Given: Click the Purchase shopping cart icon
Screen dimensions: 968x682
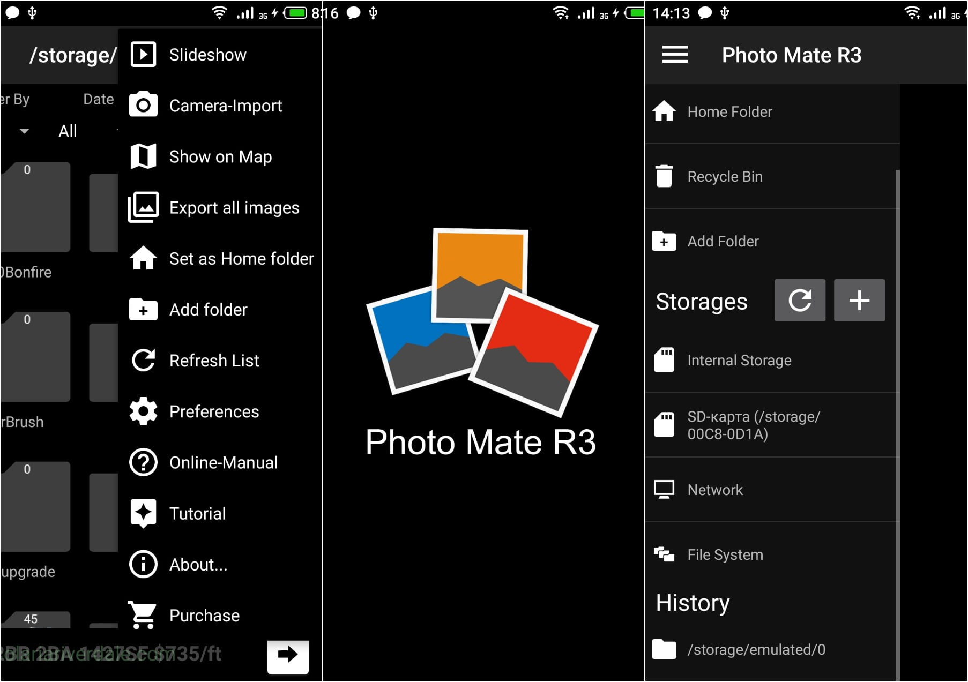Looking at the screenshot, I should pos(142,615).
